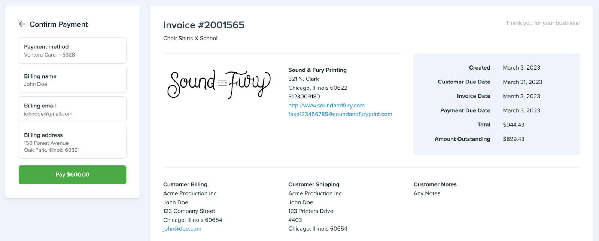This screenshot has width=599, height=241.
Task: Click the Sound & Fury Printing company name
Action: click(x=317, y=70)
